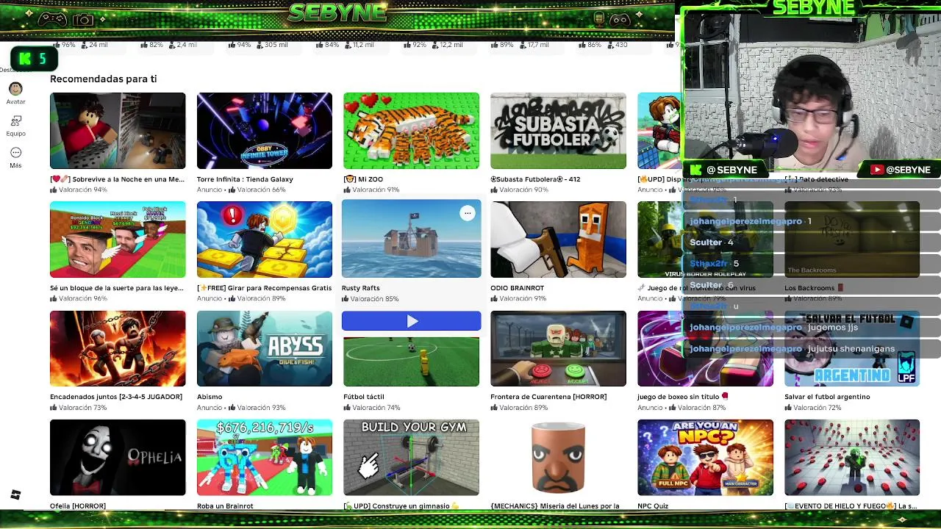Open the Windows icon at bottom left
The image size is (941, 529).
point(15,495)
